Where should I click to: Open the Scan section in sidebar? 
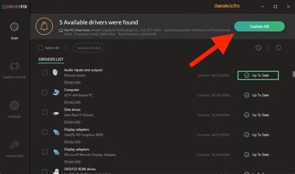[x=14, y=31]
